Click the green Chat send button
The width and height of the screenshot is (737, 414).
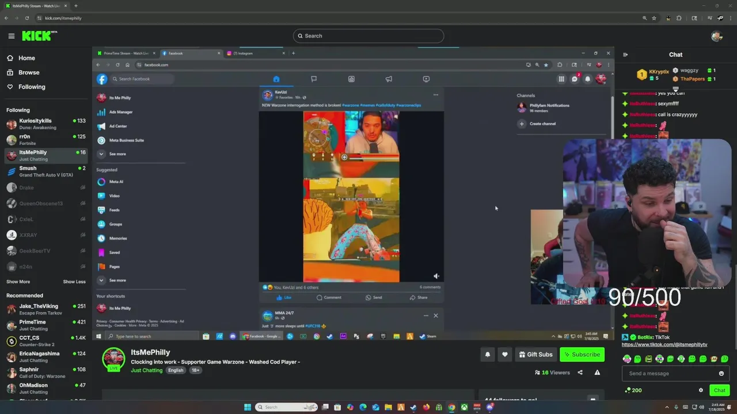click(720, 390)
